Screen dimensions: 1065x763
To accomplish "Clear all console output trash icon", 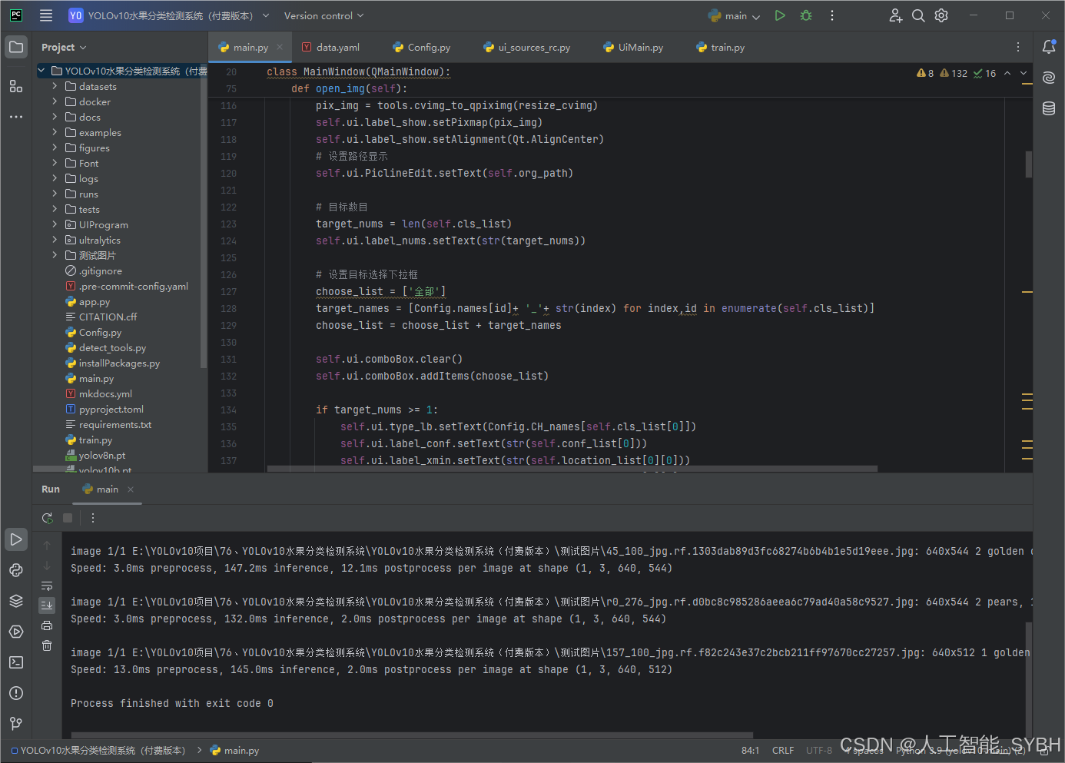I will point(47,645).
